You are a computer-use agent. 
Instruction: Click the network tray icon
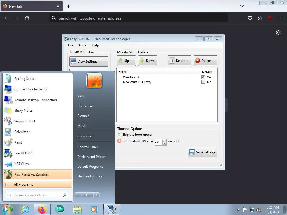click(x=252, y=210)
